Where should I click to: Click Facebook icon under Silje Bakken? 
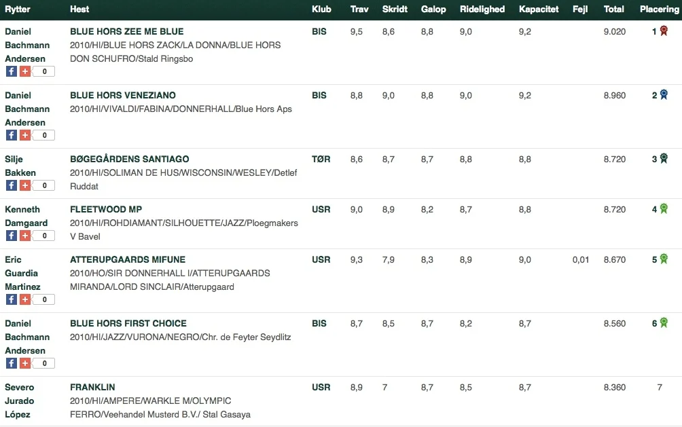tap(12, 185)
